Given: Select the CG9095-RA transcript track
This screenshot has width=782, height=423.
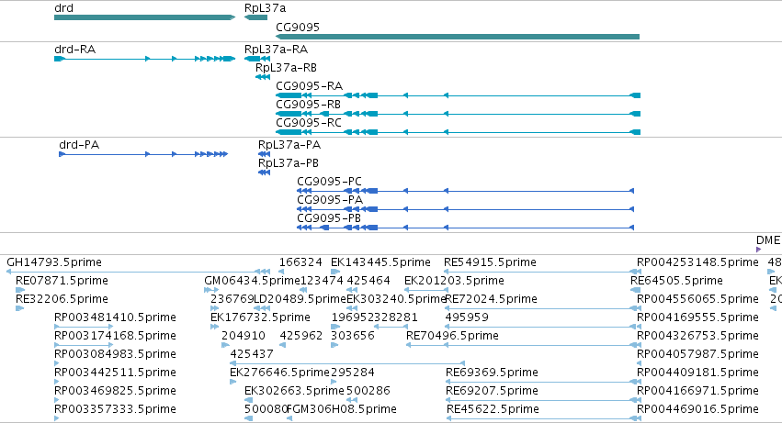Looking at the screenshot, I should tap(458, 95).
